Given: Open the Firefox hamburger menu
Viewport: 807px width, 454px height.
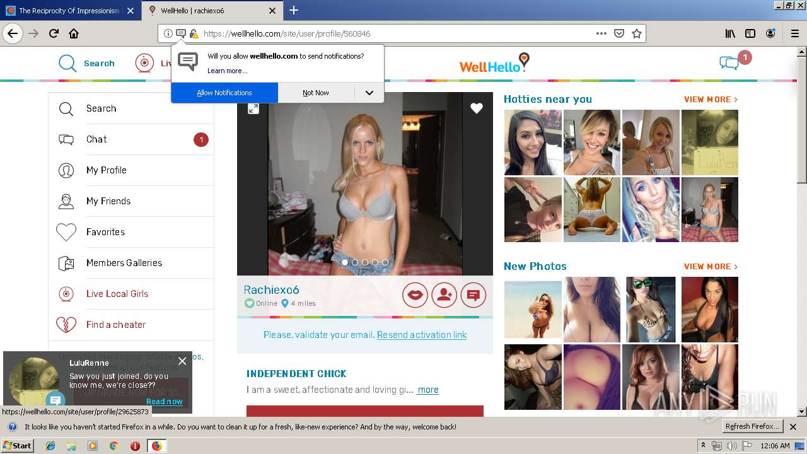Looking at the screenshot, I should [795, 33].
